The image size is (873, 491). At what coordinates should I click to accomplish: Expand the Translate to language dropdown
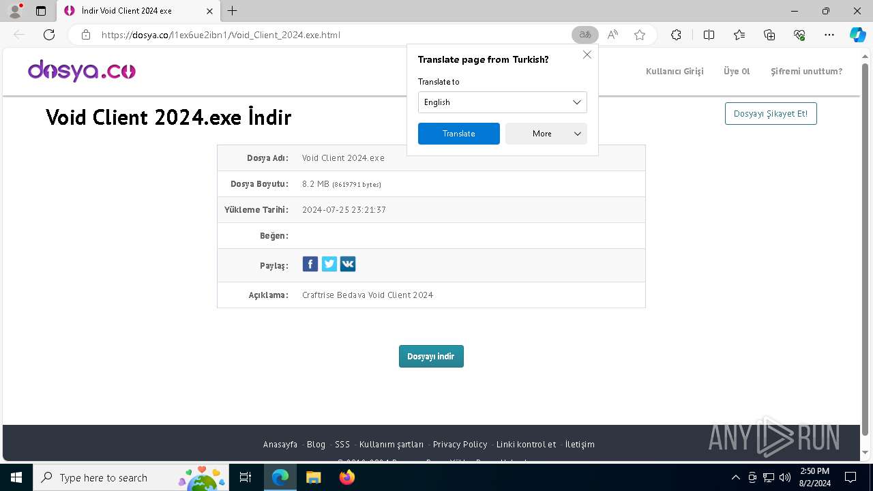[x=502, y=102]
